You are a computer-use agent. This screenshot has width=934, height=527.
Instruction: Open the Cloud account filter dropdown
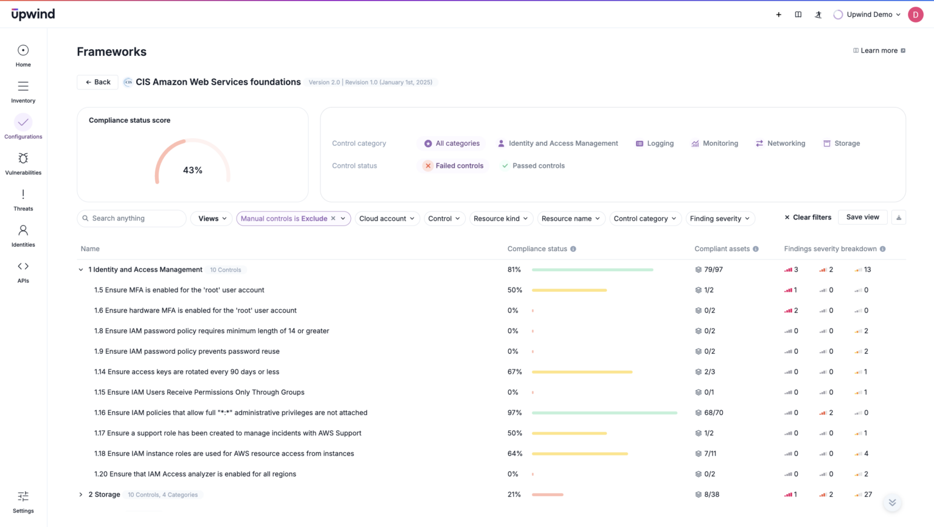(x=387, y=218)
